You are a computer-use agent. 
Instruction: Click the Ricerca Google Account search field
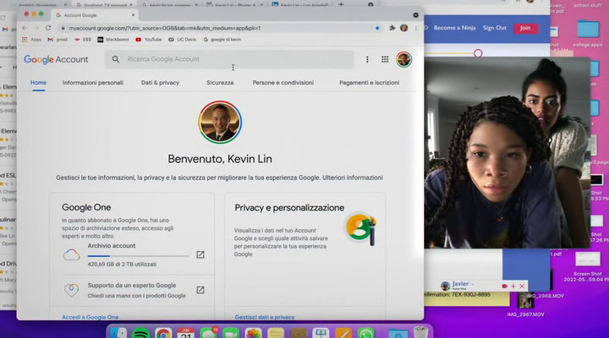[229, 59]
